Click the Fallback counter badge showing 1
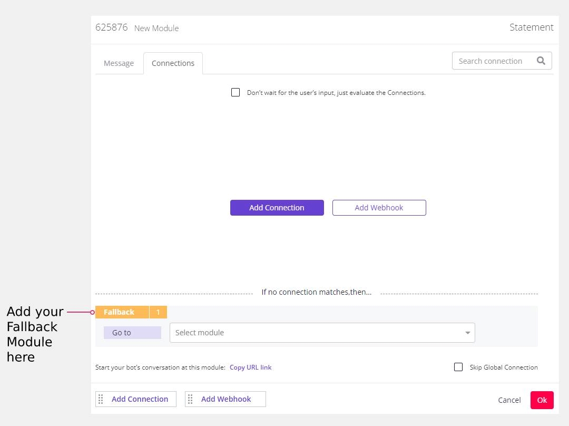Image resolution: width=569 pixels, height=426 pixels. pos(158,312)
